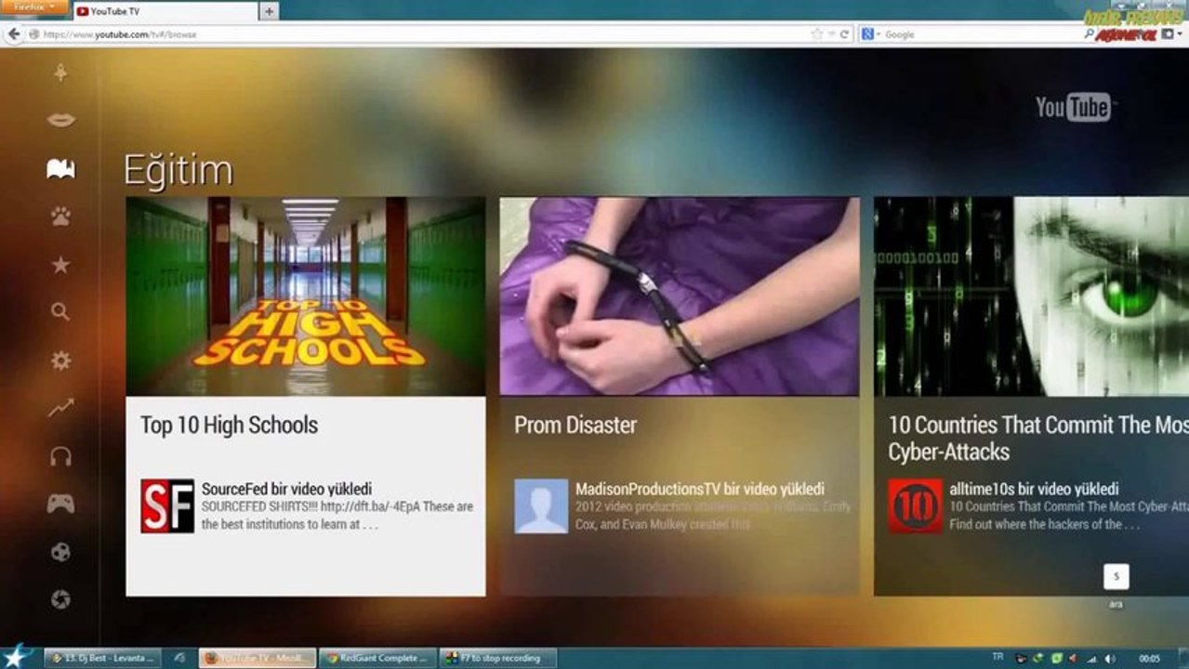Open the gamepad gaming category

[x=60, y=504]
